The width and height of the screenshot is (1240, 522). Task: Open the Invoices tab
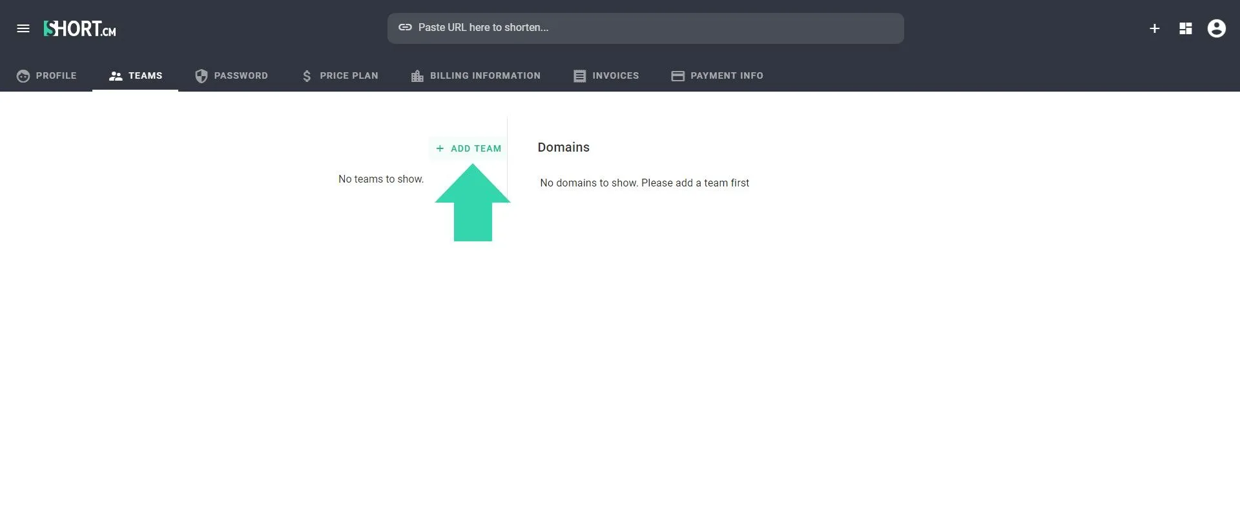pos(606,75)
